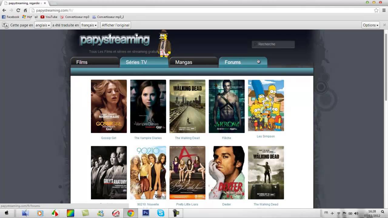The height and width of the screenshot is (218, 388).
Task: Open the Skype taskbar icon
Action: click(161, 213)
